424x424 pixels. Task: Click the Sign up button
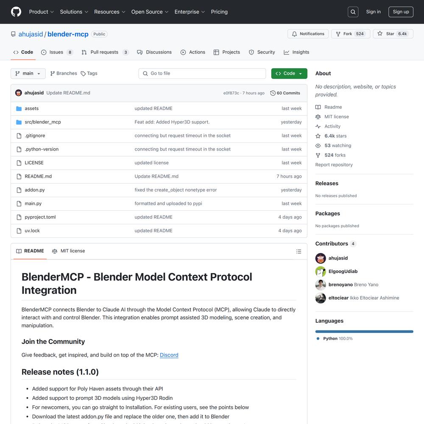(401, 12)
